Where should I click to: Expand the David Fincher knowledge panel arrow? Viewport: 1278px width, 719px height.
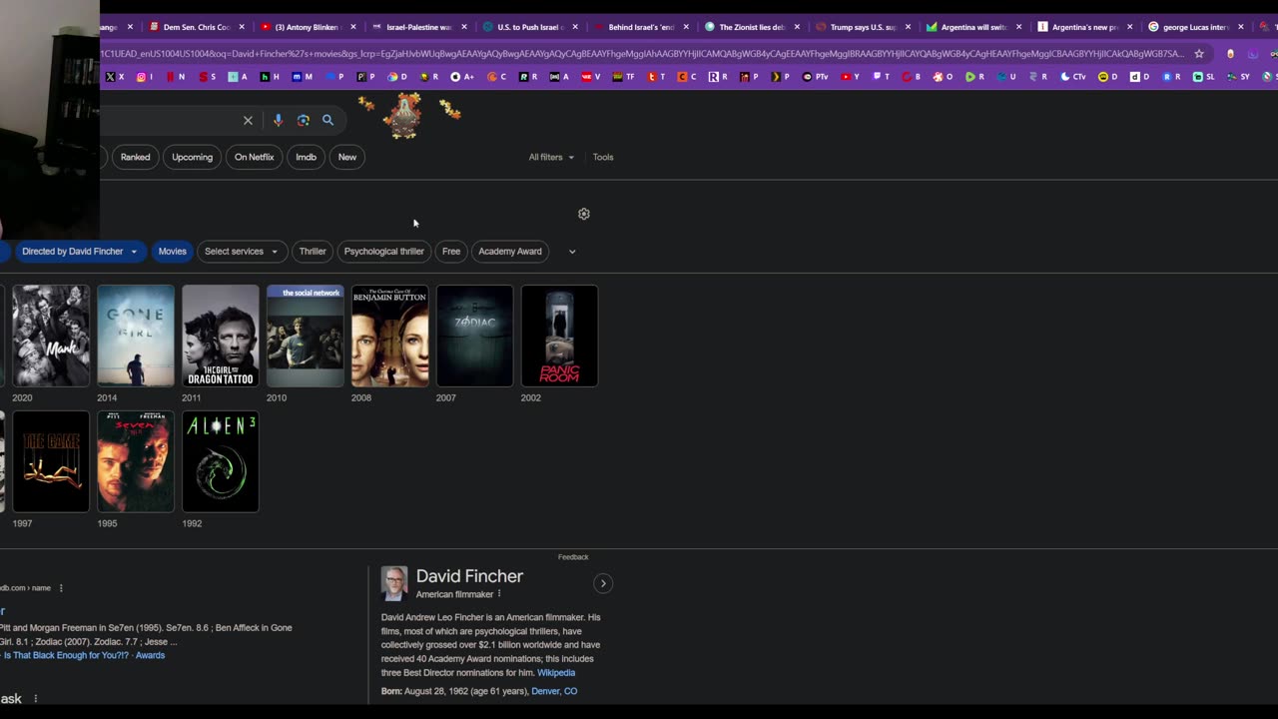coord(603,583)
